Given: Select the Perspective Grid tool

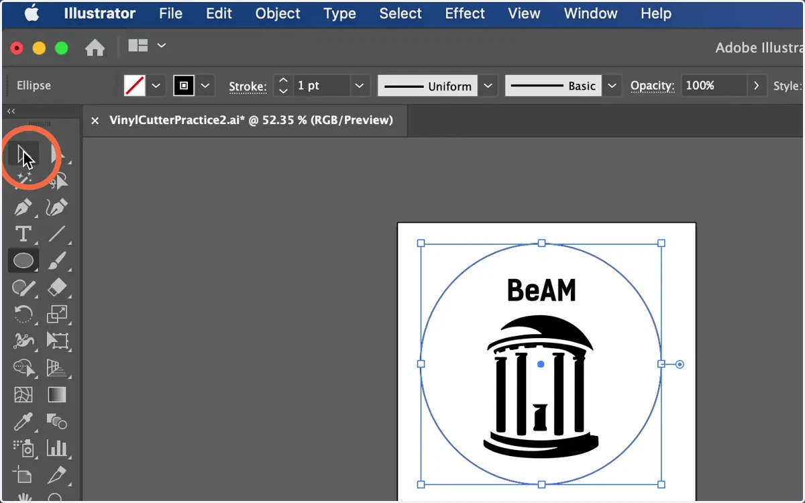Looking at the screenshot, I should point(57,368).
